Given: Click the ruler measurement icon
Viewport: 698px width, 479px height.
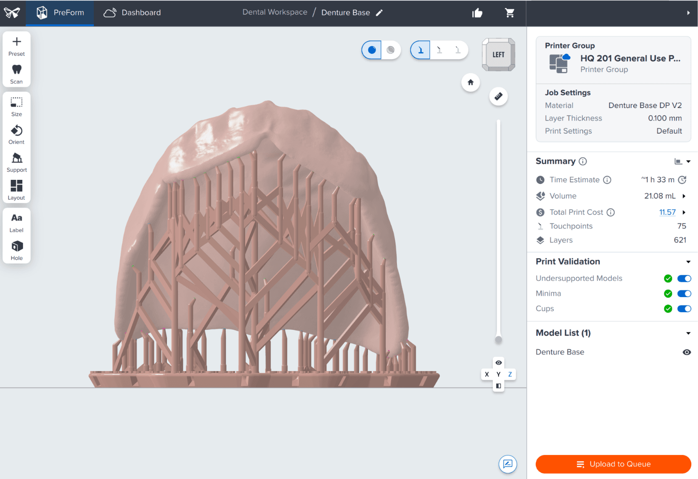Looking at the screenshot, I should click(498, 96).
